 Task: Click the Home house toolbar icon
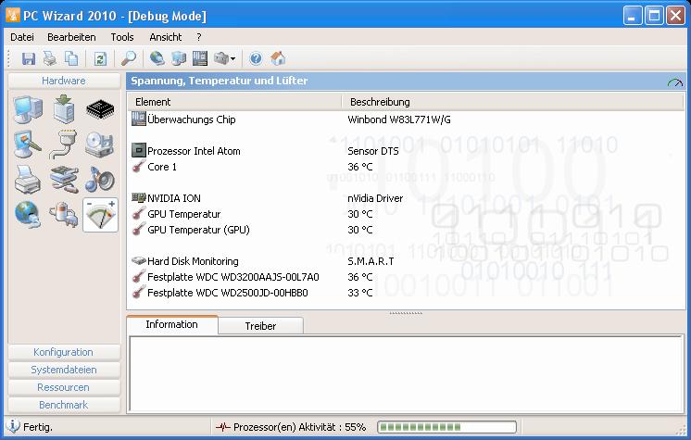278,58
